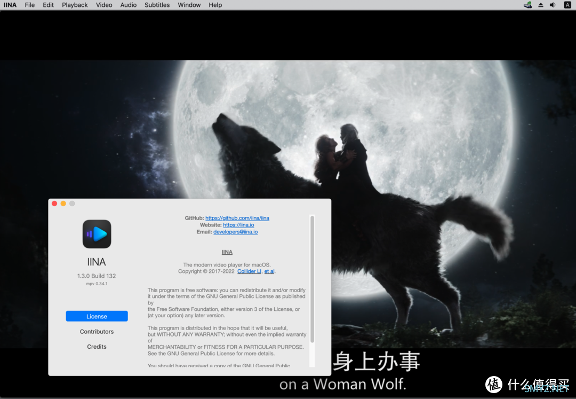This screenshot has width=576, height=399.
Task: Open the Audio menu
Action: 128,5
